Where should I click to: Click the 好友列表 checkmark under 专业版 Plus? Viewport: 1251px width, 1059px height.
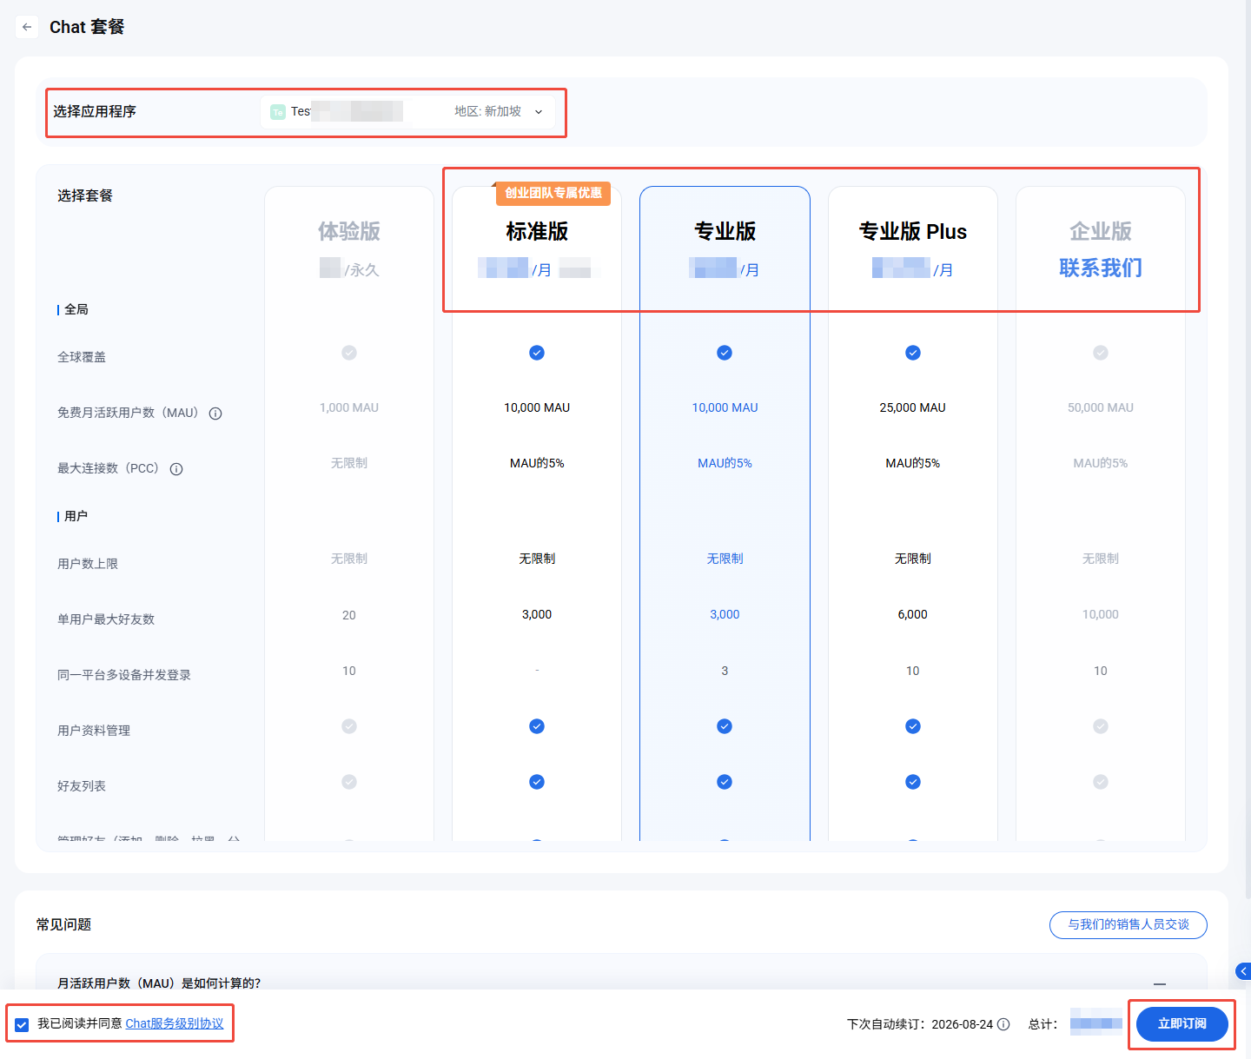[913, 782]
